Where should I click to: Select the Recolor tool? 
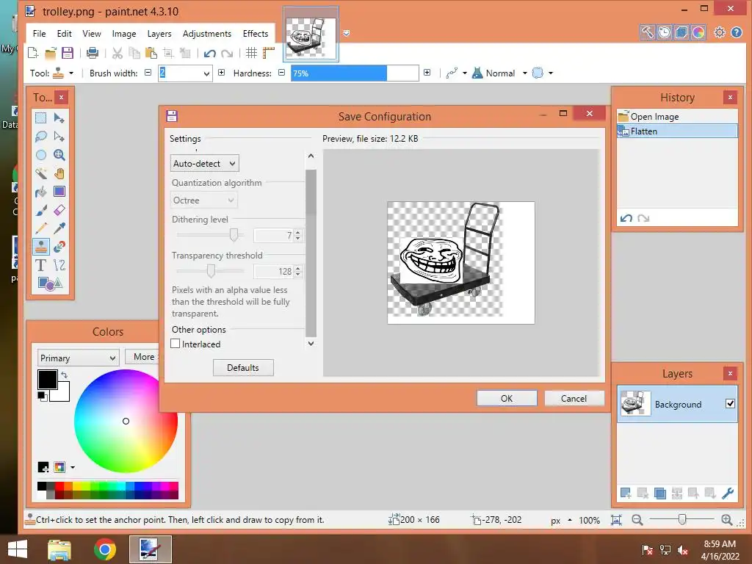(59, 247)
